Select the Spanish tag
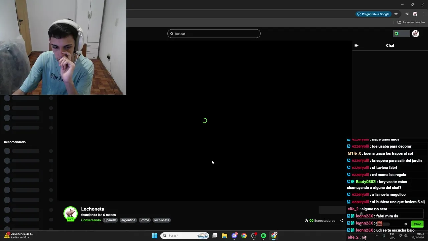 tap(110, 220)
